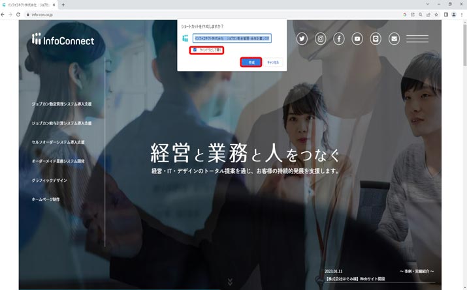
Task: Click the blue 作成 button
Action: pos(251,63)
